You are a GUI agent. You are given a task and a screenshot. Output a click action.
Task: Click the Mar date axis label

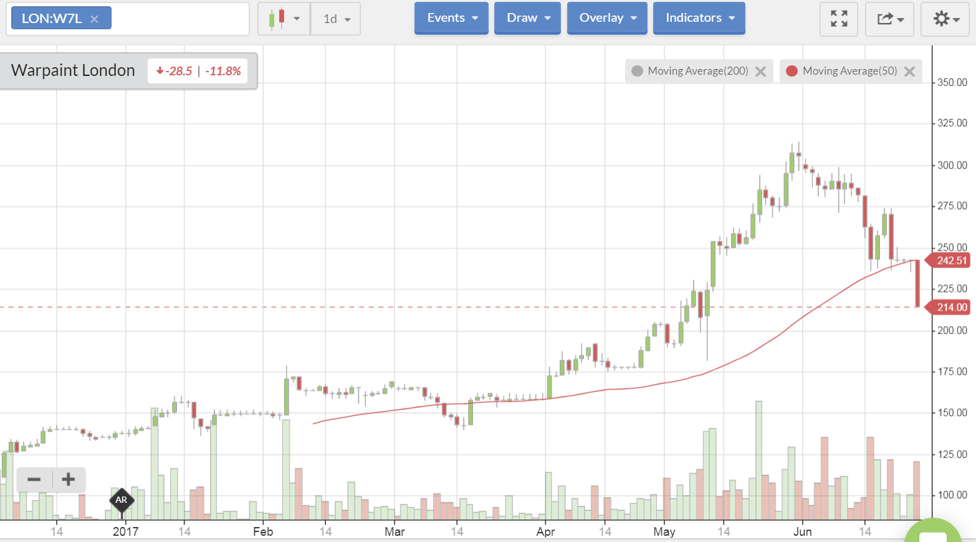395,531
